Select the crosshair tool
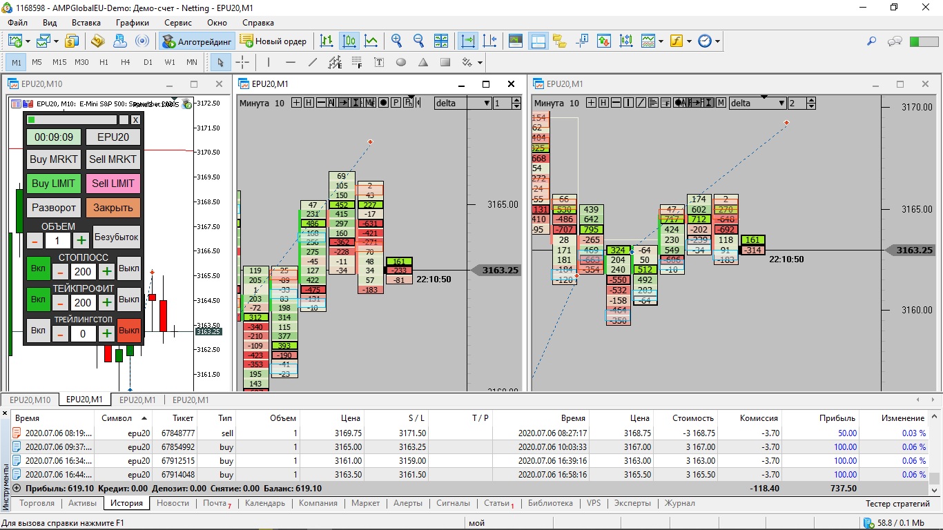Viewport: 943px width, 530px height. (x=242, y=62)
